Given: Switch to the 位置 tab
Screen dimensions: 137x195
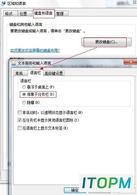Looking at the screenshot, I should (25, 14).
